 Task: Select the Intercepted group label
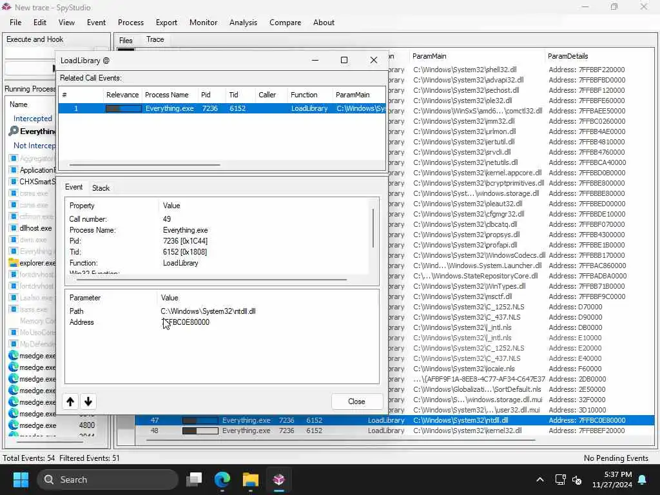pos(33,119)
